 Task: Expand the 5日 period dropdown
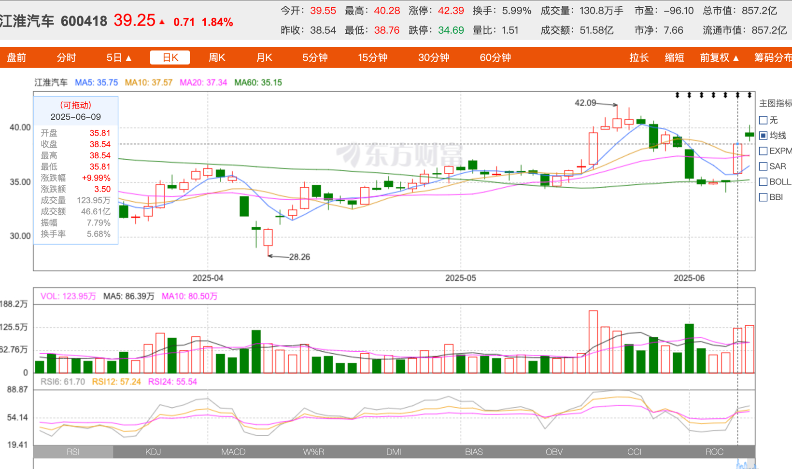tap(119, 58)
